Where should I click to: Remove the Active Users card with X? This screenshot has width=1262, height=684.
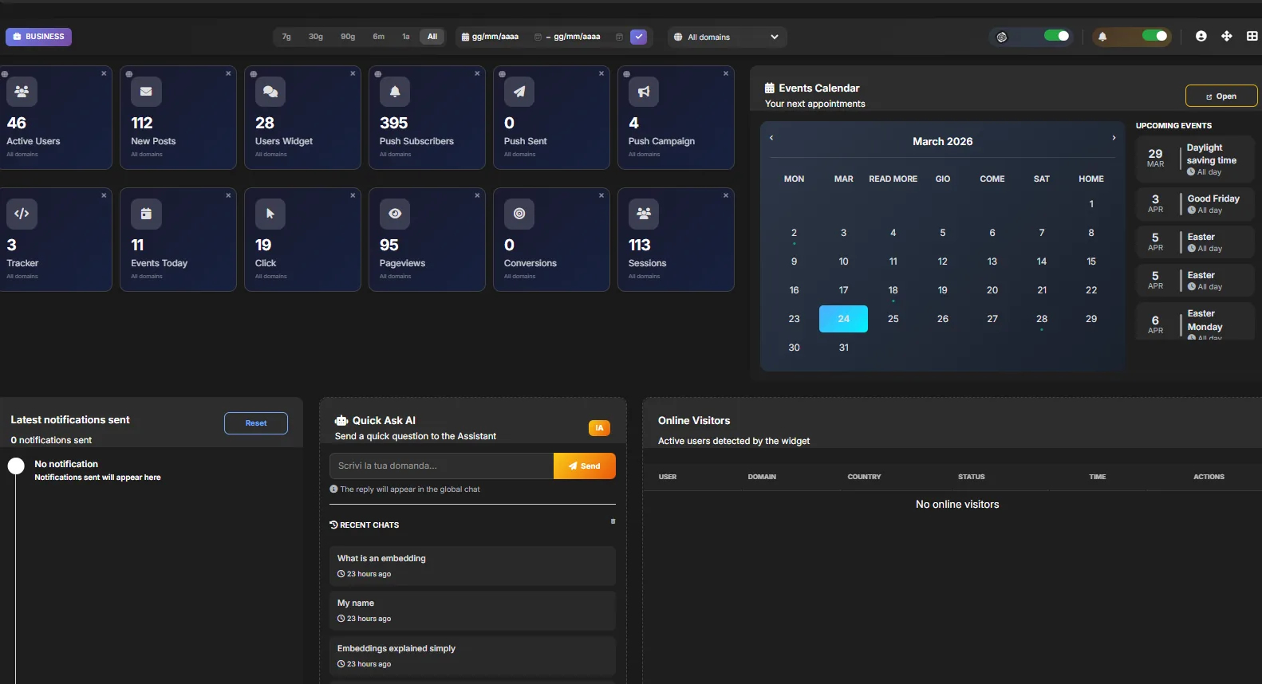(104, 73)
